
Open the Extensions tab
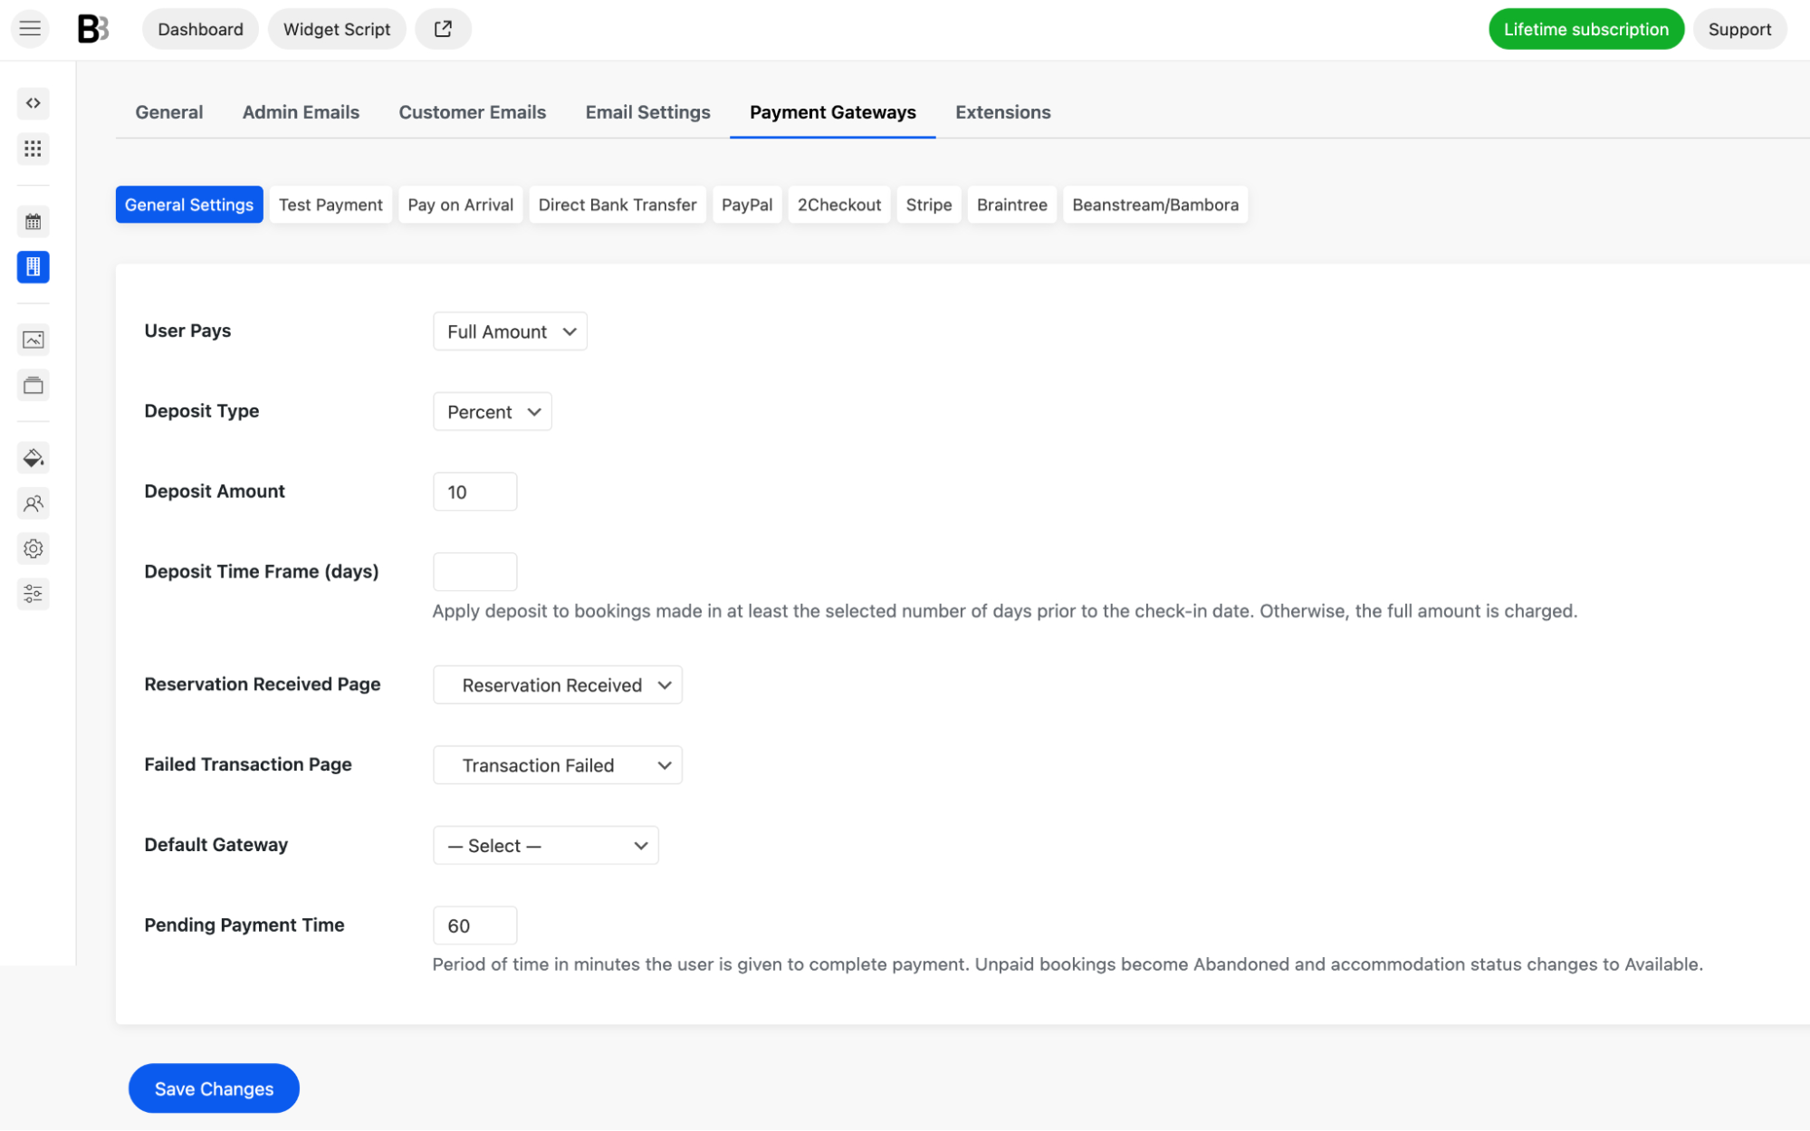point(1003,112)
